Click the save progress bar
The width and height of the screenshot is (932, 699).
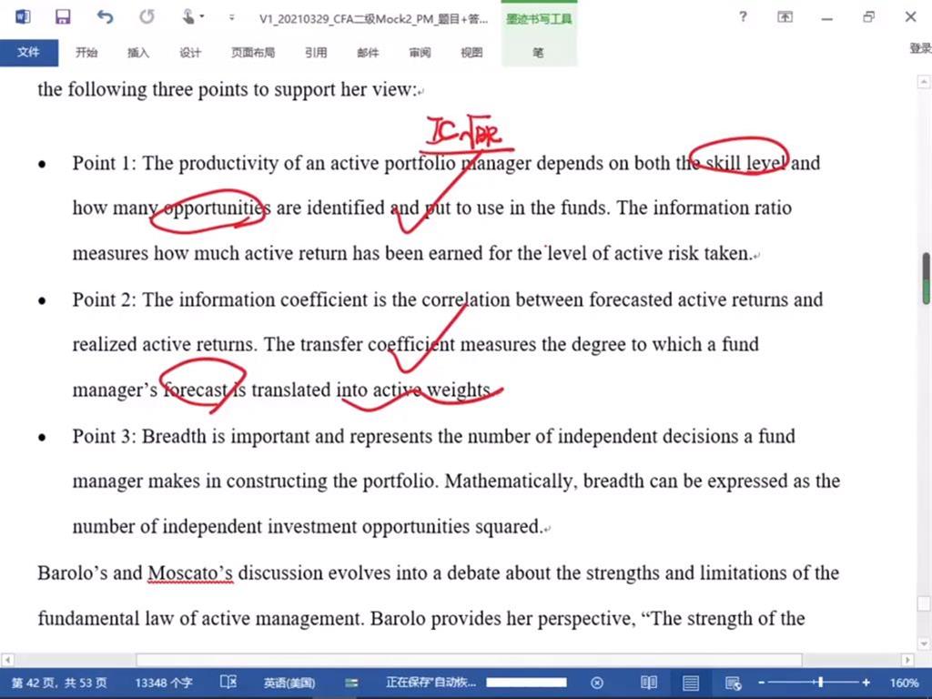[526, 683]
